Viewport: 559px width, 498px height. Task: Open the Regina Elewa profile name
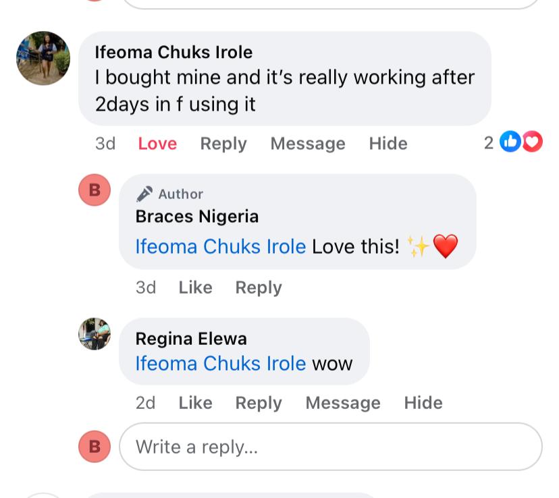[191, 339]
